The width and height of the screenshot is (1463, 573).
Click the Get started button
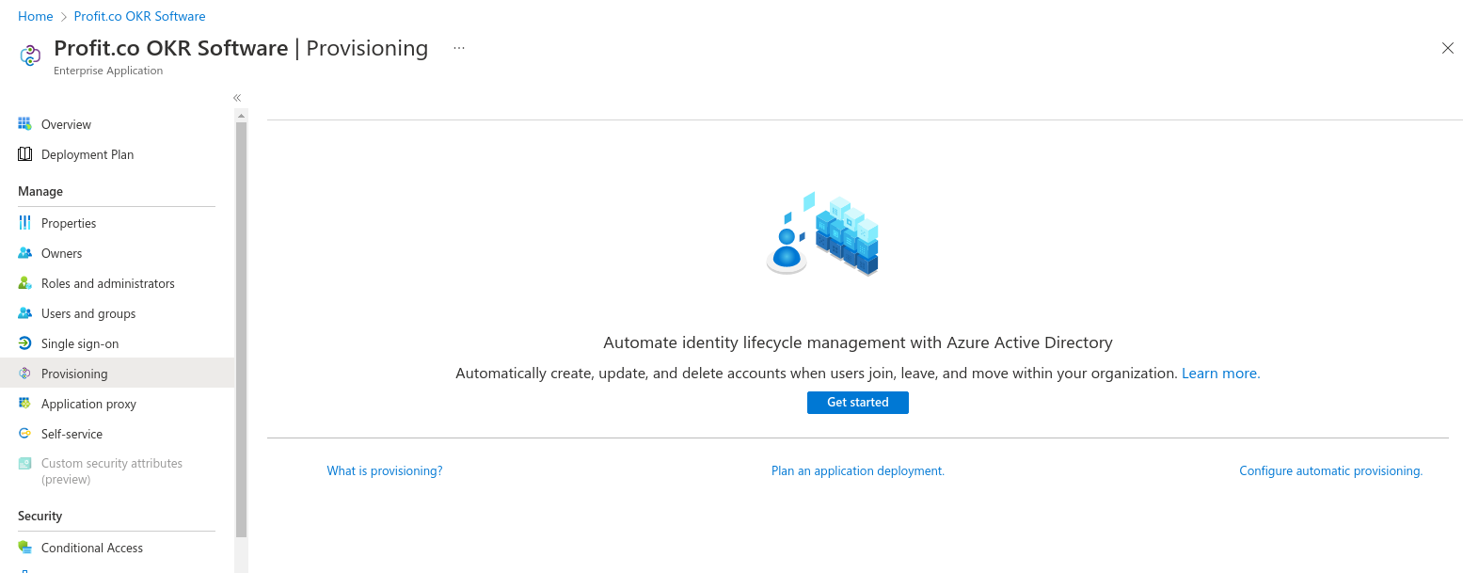click(x=857, y=403)
